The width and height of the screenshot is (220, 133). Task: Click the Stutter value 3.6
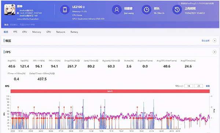(x=129, y=66)
